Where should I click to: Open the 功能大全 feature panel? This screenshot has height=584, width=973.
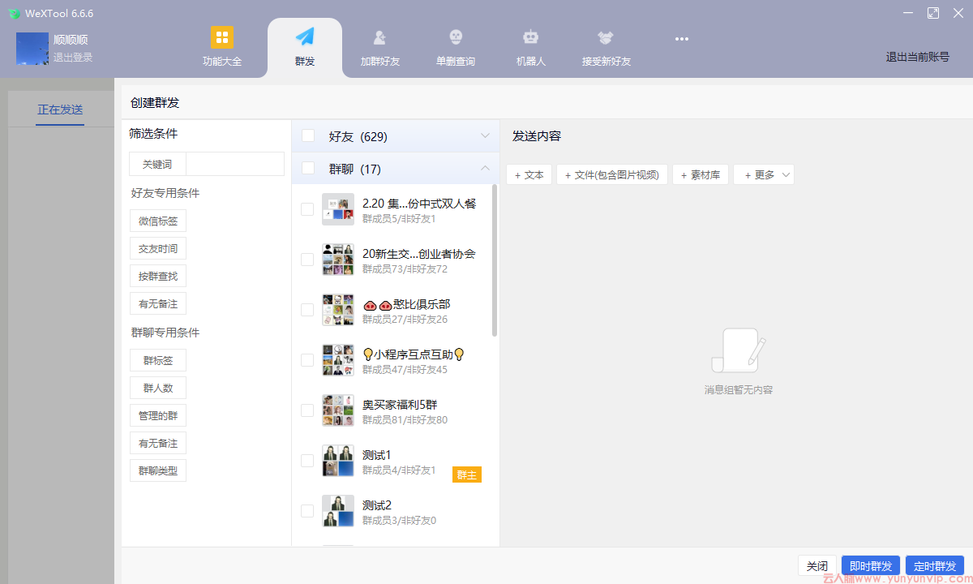click(221, 46)
